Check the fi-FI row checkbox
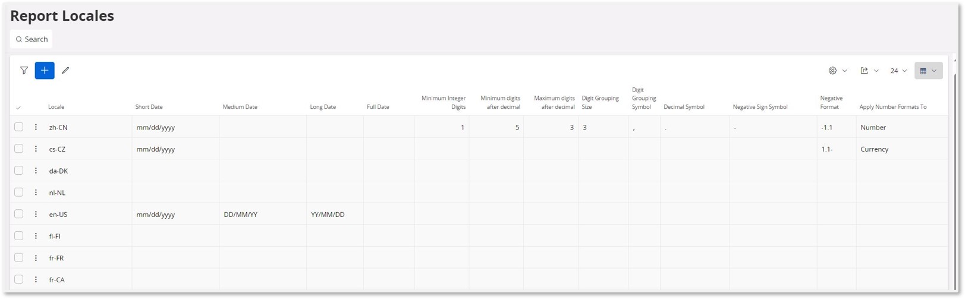Image resolution: width=965 pixels, height=299 pixels. coord(19,235)
